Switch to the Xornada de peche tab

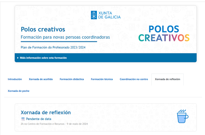point(19,91)
